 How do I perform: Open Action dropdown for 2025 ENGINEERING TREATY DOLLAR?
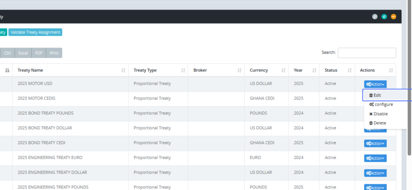pos(375,173)
